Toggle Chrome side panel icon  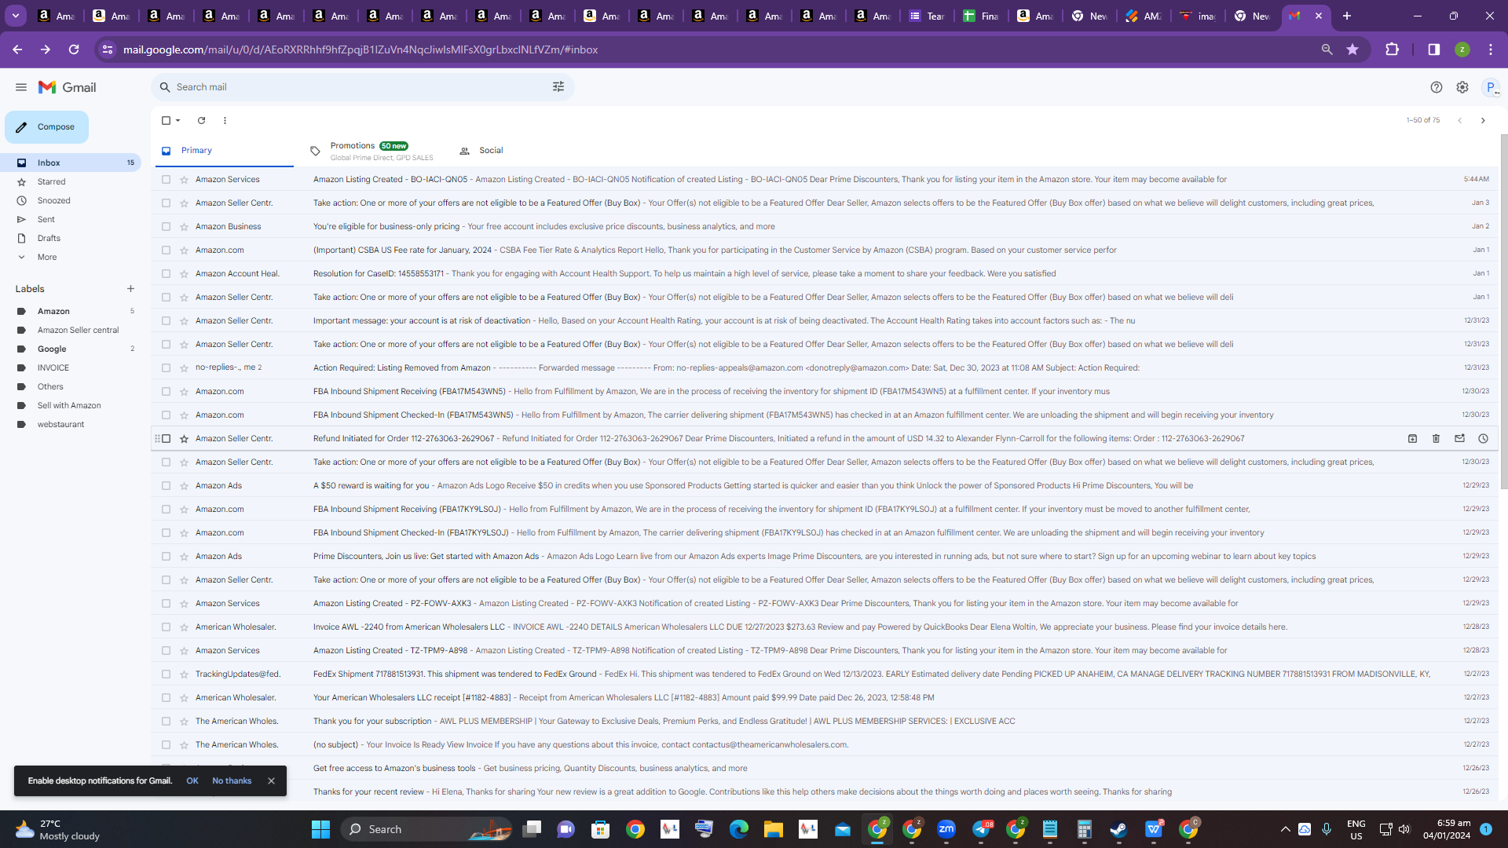coord(1434,49)
